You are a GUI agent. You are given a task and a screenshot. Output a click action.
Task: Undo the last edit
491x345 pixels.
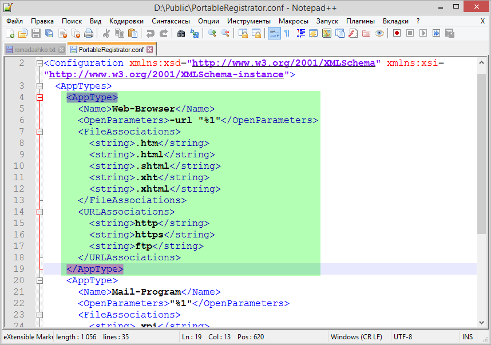point(151,33)
